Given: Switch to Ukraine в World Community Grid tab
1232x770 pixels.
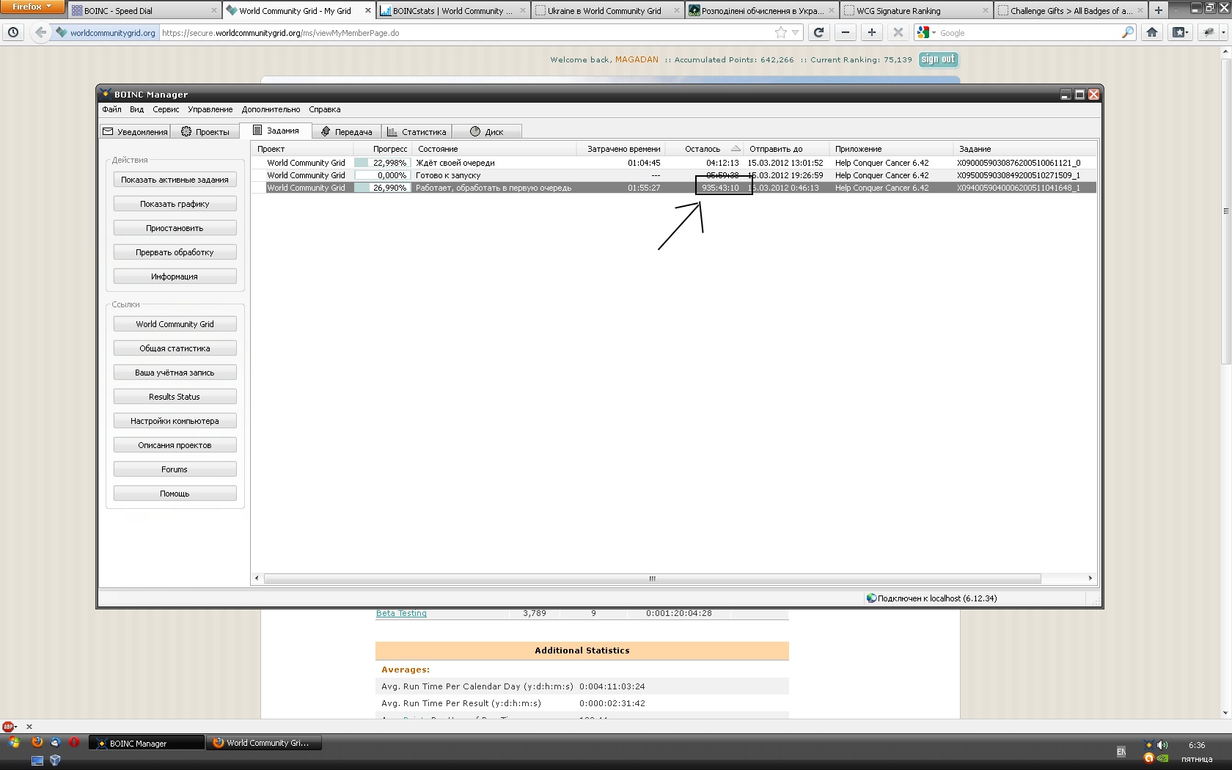Looking at the screenshot, I should (x=607, y=11).
